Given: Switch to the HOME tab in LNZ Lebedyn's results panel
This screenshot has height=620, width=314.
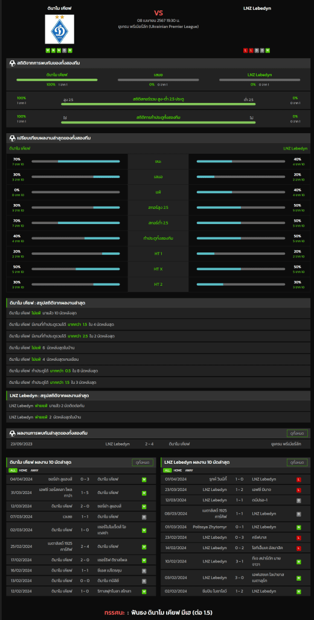Looking at the screenshot, I should pyautogui.click(x=178, y=470).
